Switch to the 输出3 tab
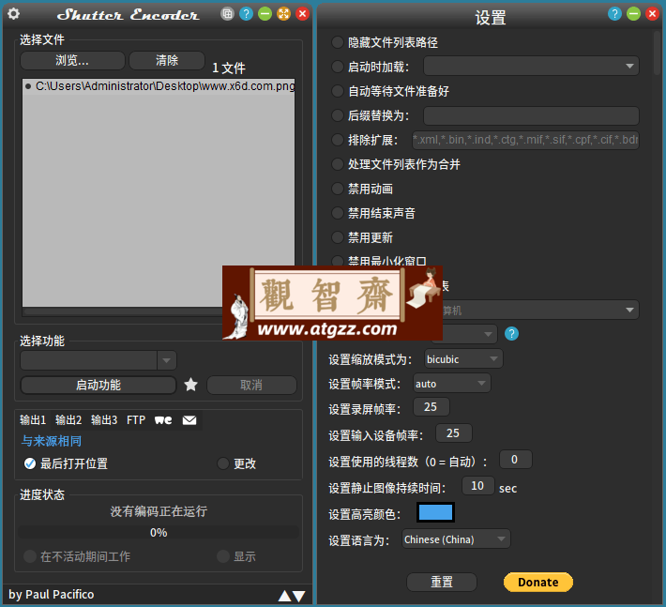This screenshot has height=607, width=666. pyautogui.click(x=104, y=420)
